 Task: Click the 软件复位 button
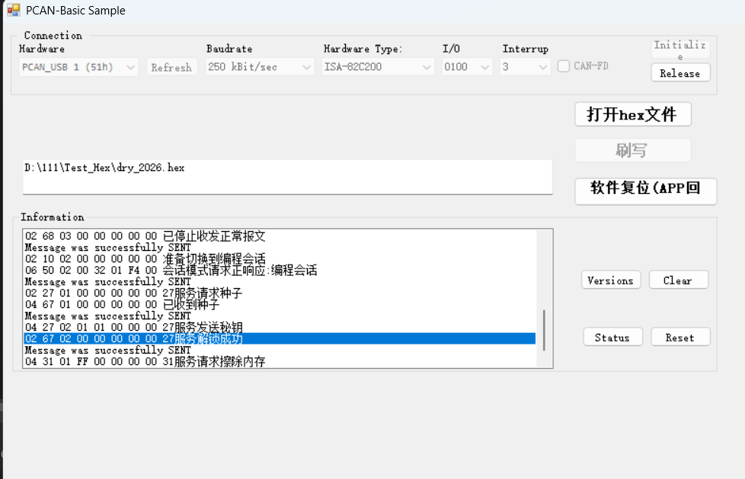click(x=645, y=190)
